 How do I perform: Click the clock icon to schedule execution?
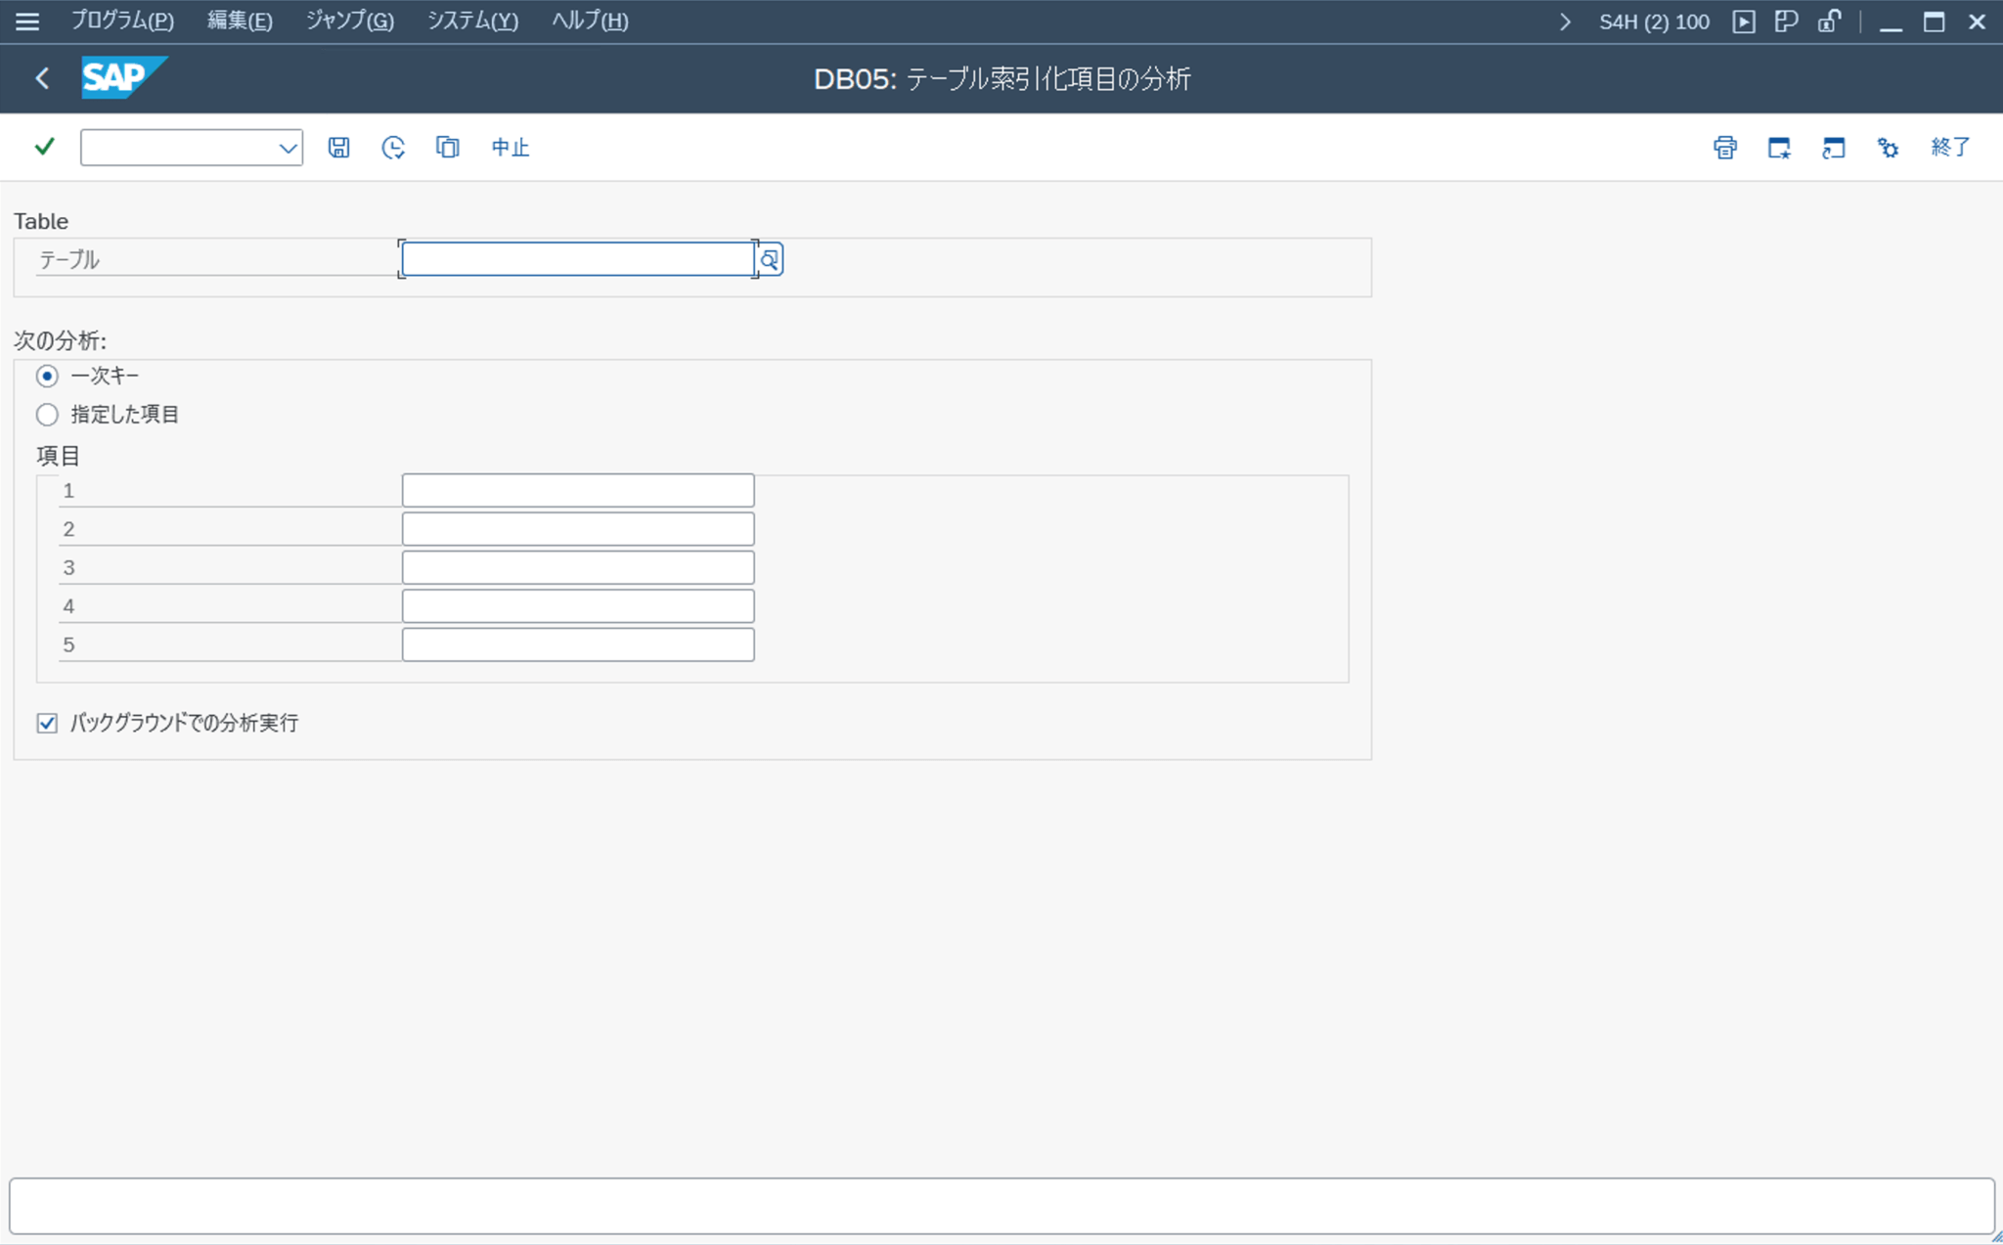(393, 147)
